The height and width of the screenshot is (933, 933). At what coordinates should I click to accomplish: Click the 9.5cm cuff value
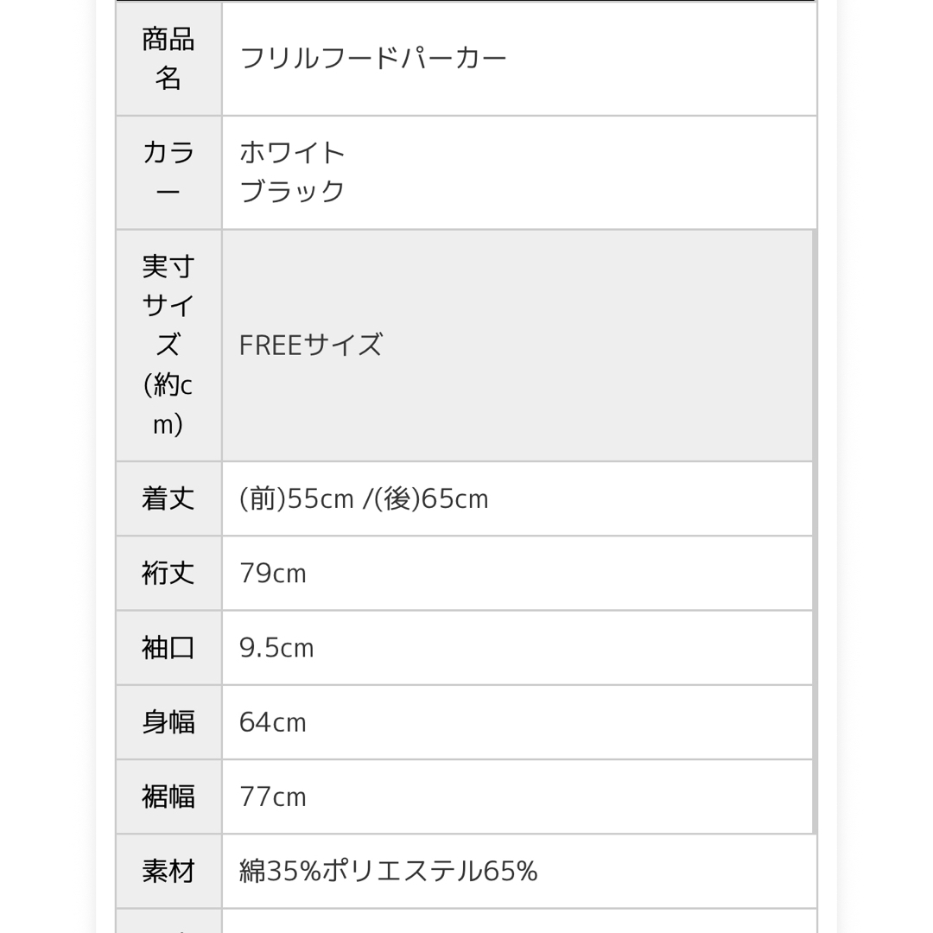(276, 648)
